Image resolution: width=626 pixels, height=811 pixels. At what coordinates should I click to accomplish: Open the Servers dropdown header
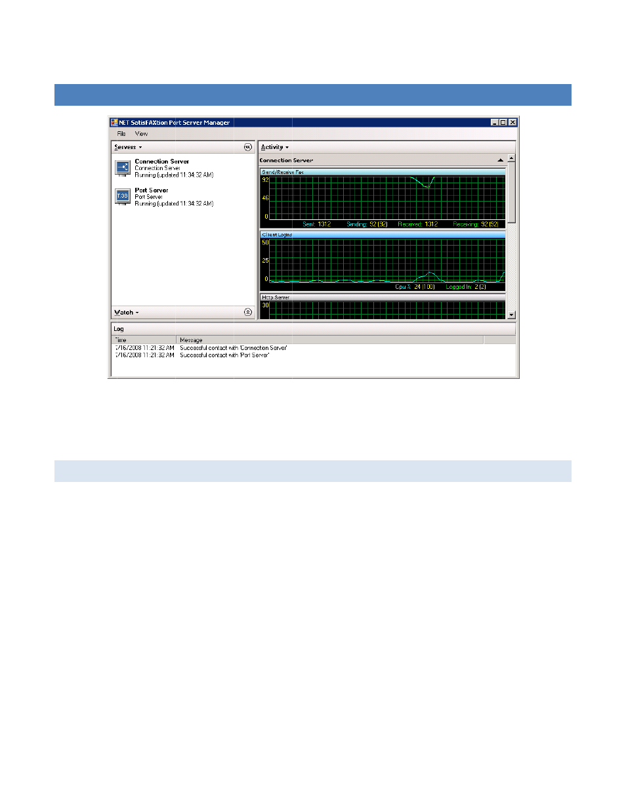[x=128, y=147]
